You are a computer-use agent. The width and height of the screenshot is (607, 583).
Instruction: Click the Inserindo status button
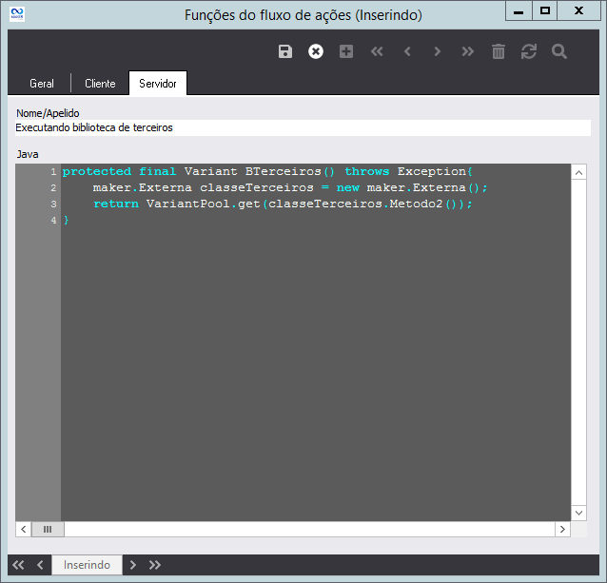pos(87,565)
